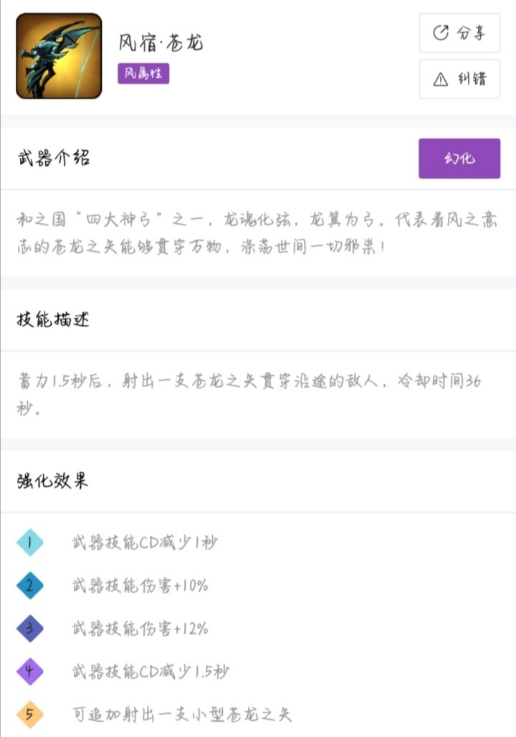Image resolution: width=516 pixels, height=737 pixels.
Task: Click the 武器介绍 section header
Action: pyautogui.click(x=54, y=159)
